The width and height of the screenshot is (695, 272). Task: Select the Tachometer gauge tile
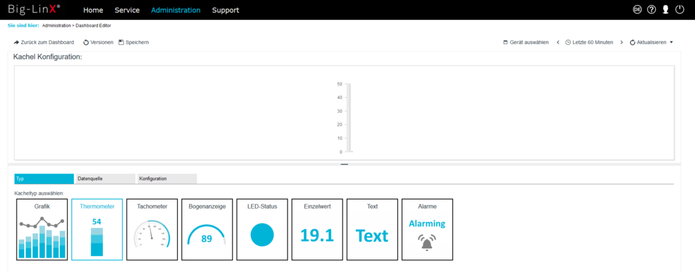[152, 229]
